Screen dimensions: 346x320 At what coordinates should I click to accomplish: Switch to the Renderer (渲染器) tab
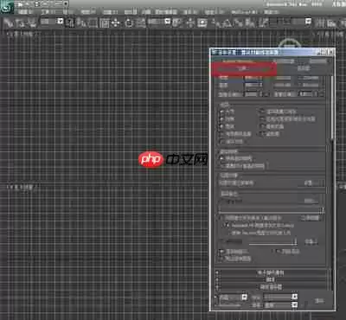(304, 68)
